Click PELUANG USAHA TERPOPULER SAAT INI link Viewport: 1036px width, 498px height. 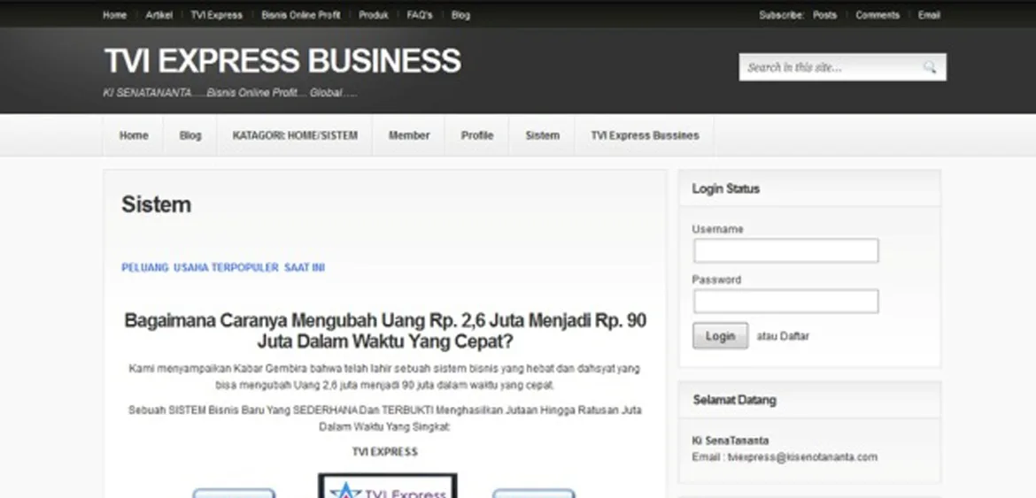pos(223,267)
